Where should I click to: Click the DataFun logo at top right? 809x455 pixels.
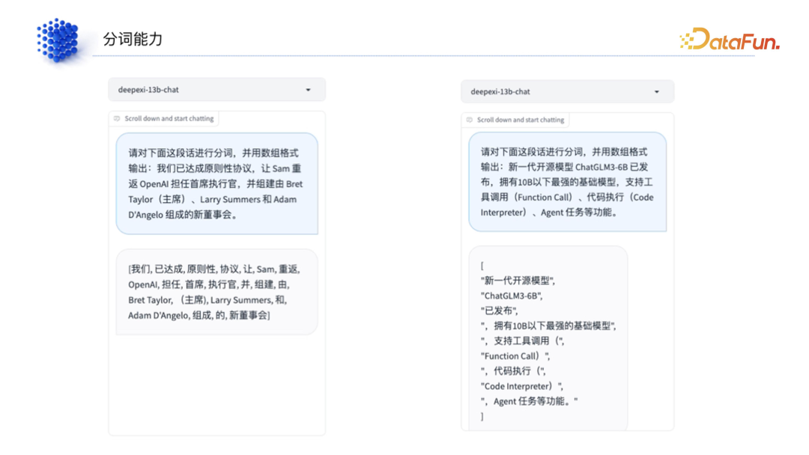pyautogui.click(x=729, y=40)
